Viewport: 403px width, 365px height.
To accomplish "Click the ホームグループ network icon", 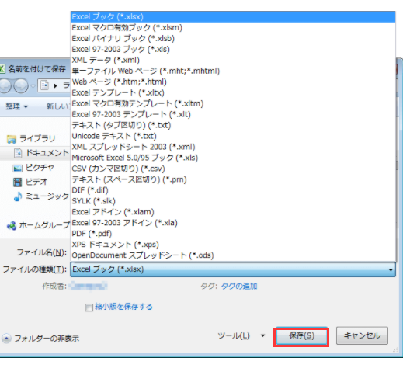I will click(x=12, y=226).
